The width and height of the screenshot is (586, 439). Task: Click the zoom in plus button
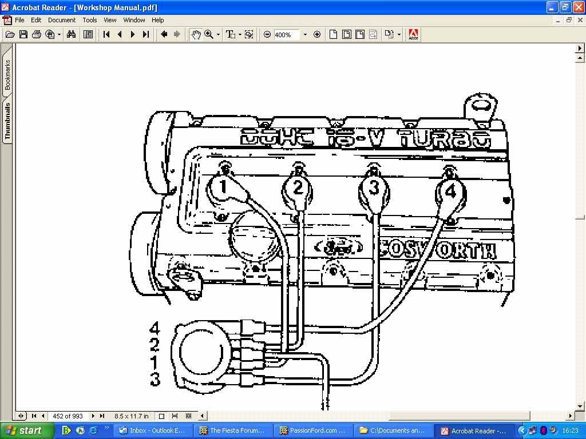[x=317, y=35]
